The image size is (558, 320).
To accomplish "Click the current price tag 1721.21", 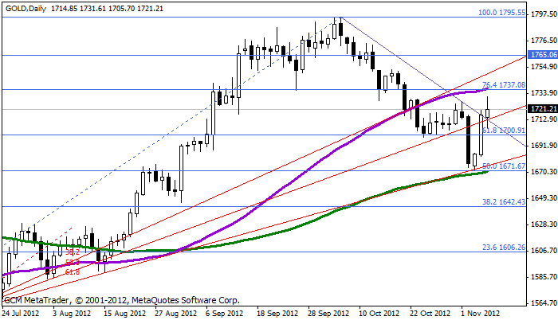I will coord(542,108).
